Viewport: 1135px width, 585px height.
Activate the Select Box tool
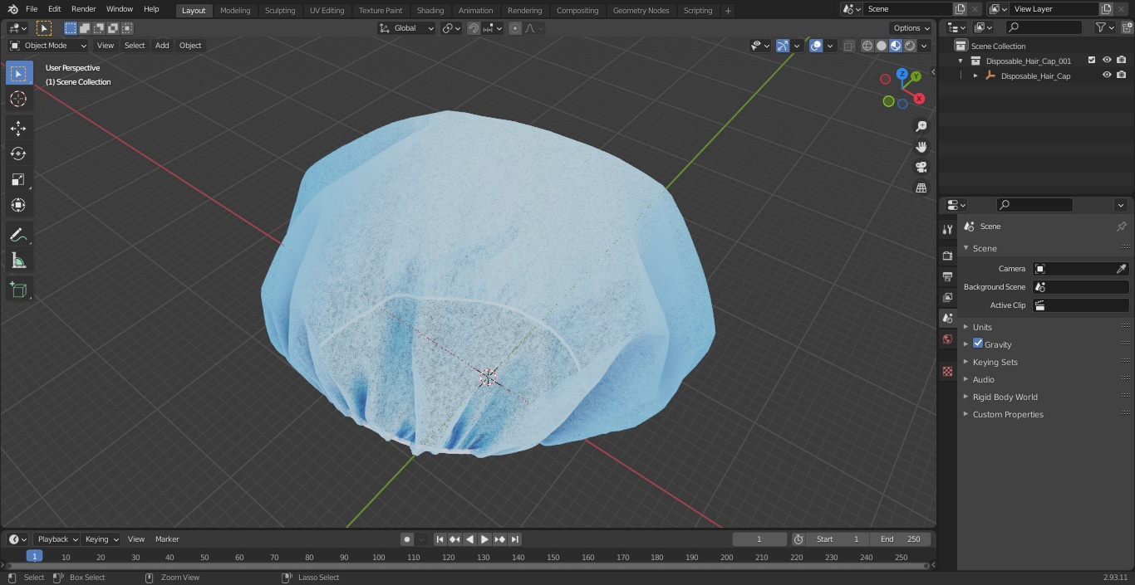point(18,73)
